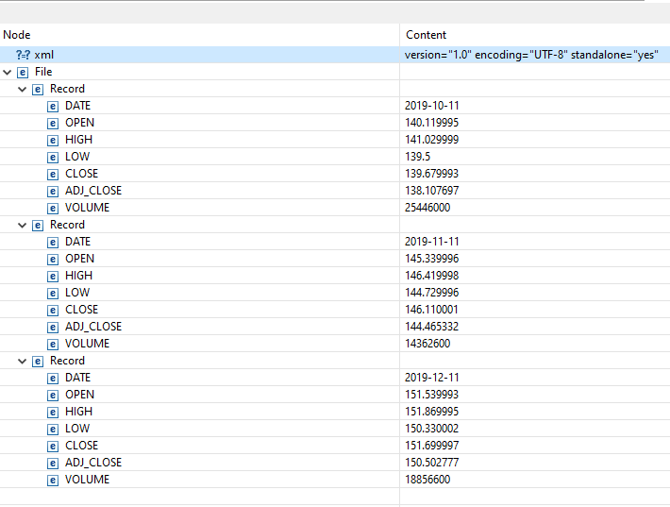Click the element icon of the ADJ_CLOSE 144.465332 row
This screenshot has height=507, width=670.
[x=53, y=327]
